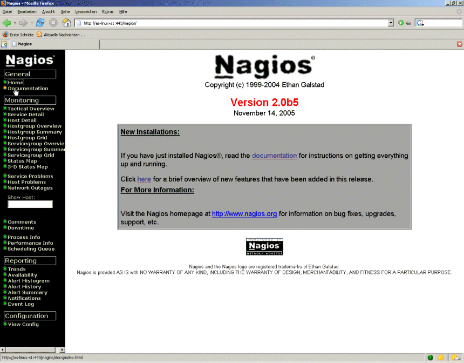Image resolution: width=464 pixels, height=363 pixels.
Task: Open Service Problems
Action: coord(30,176)
